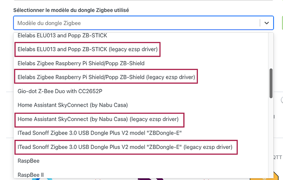283x180 pixels.
Task: Open the Zigbee dongle model chevron
Action: point(267,23)
